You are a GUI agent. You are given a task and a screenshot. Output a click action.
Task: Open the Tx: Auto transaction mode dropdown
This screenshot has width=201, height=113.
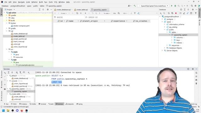pos(107,13)
